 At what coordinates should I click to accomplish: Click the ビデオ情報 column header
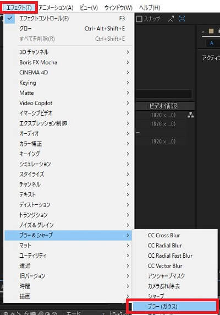click(163, 106)
